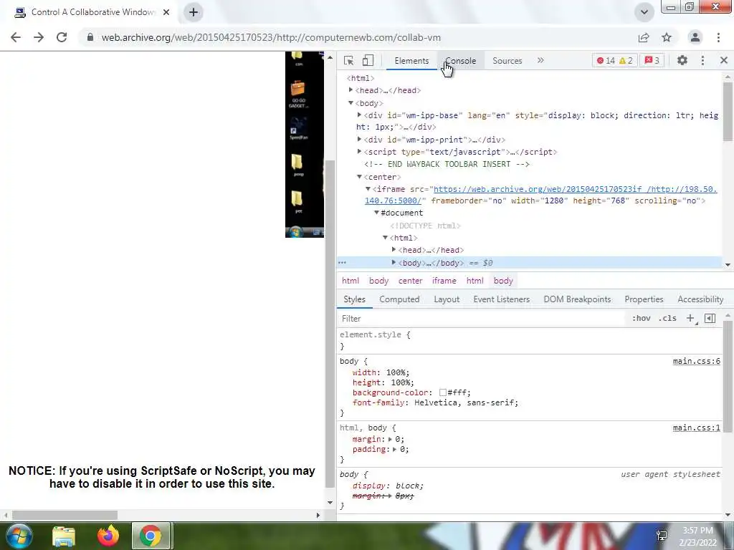
Task: Switch to the Elements tab
Action: [x=411, y=61]
